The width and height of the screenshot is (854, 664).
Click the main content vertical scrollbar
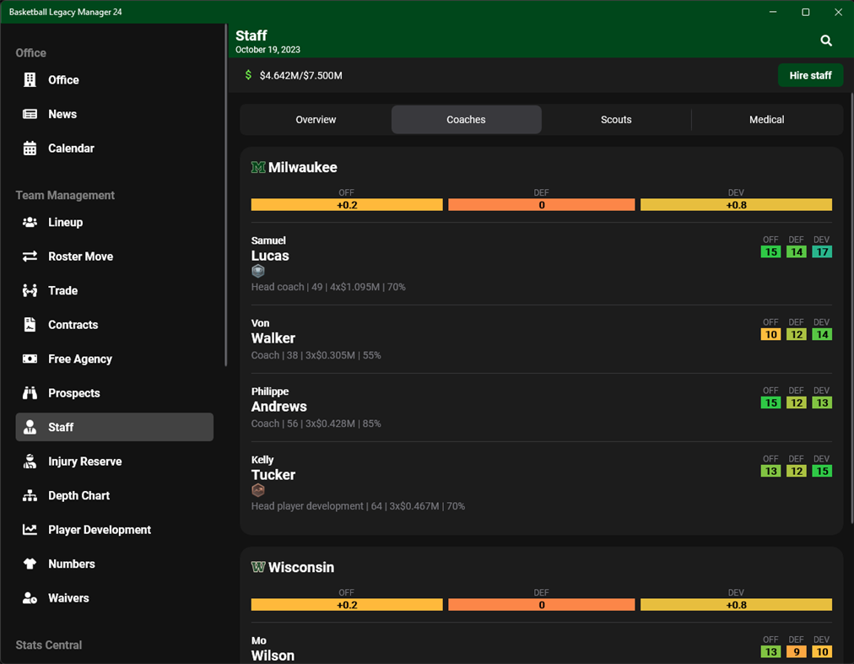pyautogui.click(x=851, y=308)
